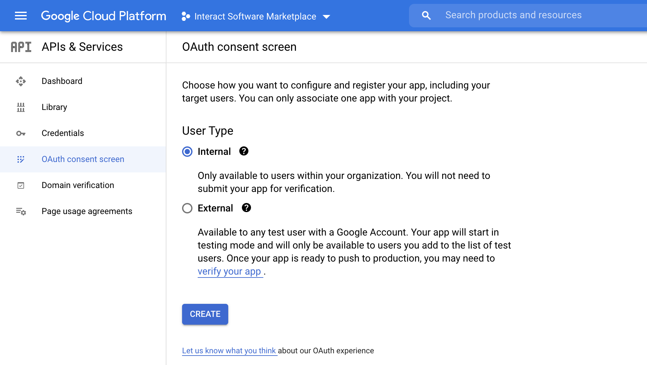The image size is (647, 365).
Task: Select the Internal user type
Action: tap(187, 152)
